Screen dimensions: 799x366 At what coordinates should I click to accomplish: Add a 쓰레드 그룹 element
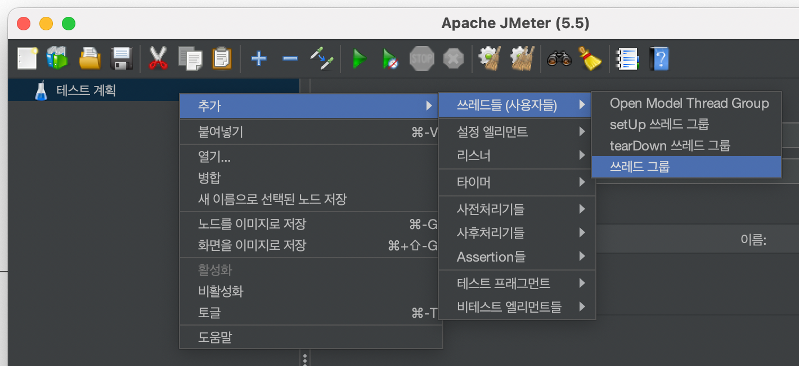pyautogui.click(x=686, y=167)
